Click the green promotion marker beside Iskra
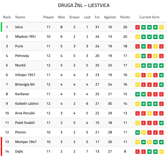The width and height of the screenshot is (168, 158). [1, 27]
